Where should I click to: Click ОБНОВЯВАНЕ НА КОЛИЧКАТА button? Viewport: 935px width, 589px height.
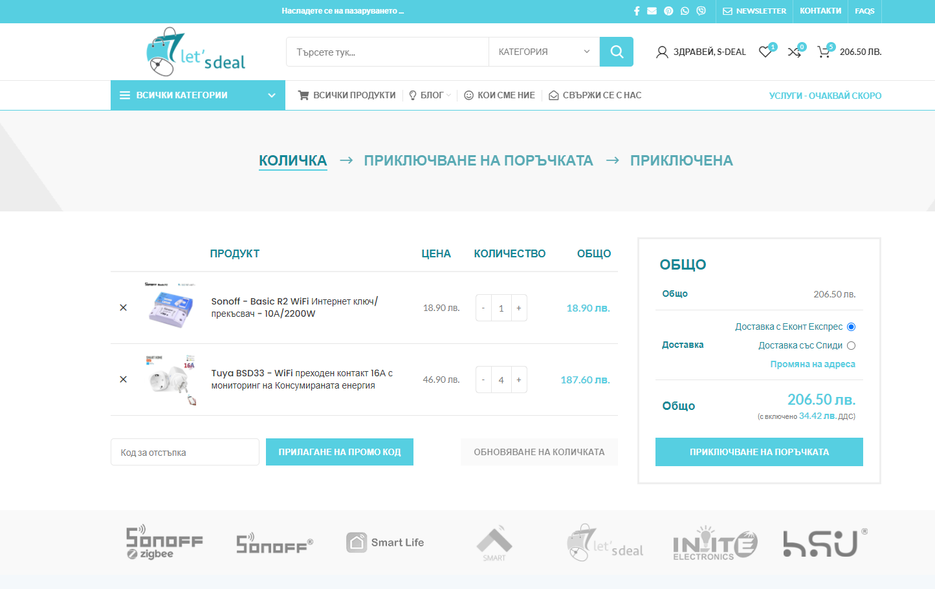point(539,452)
